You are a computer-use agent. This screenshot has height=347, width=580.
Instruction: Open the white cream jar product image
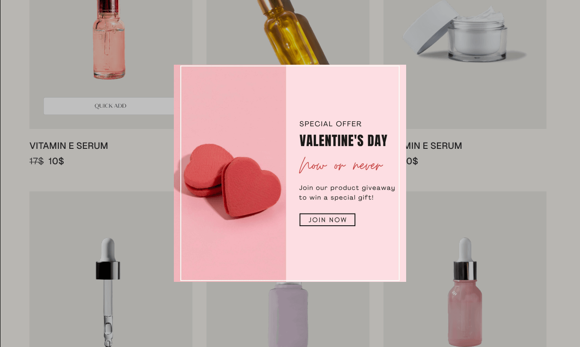[x=465, y=32]
